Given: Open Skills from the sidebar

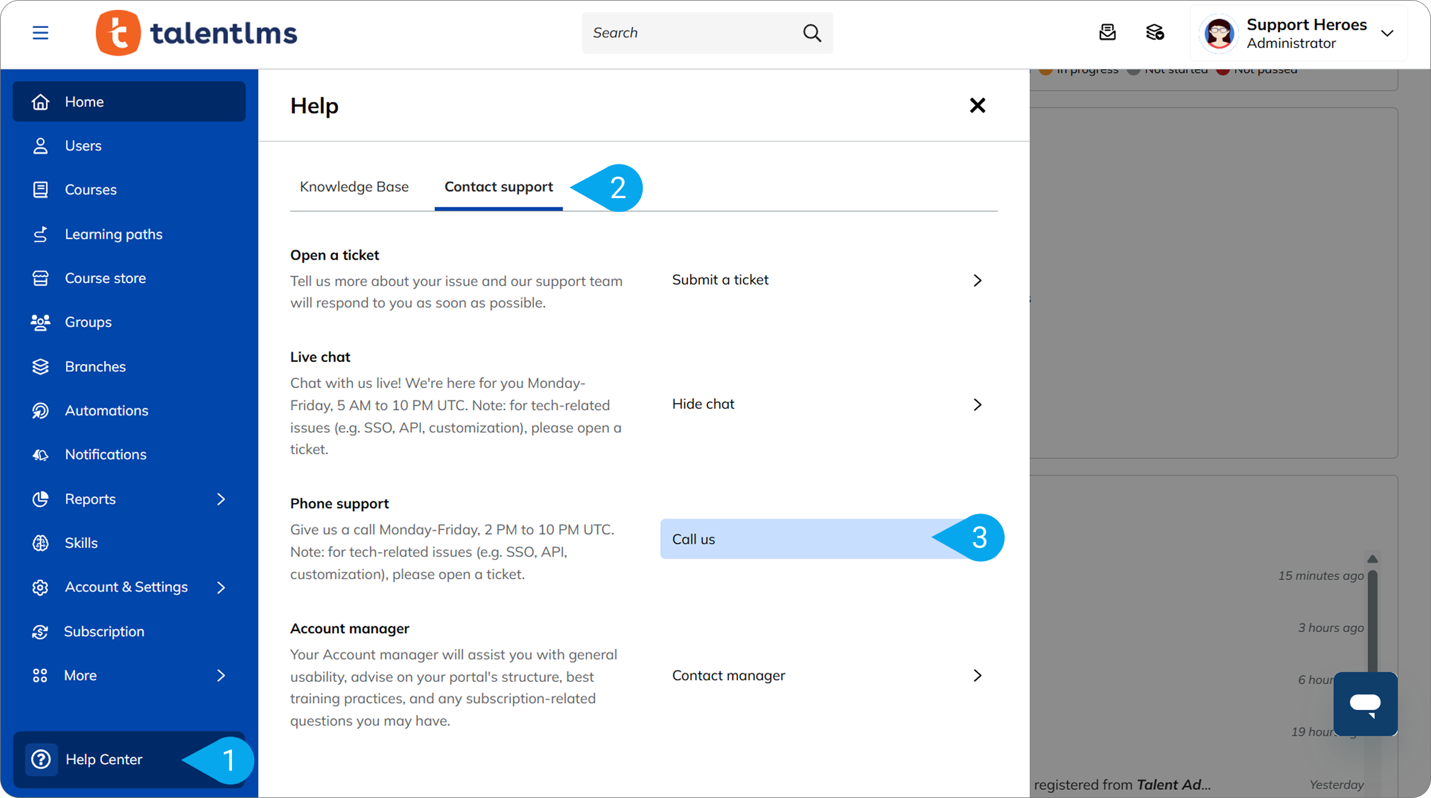Looking at the screenshot, I should (81, 543).
